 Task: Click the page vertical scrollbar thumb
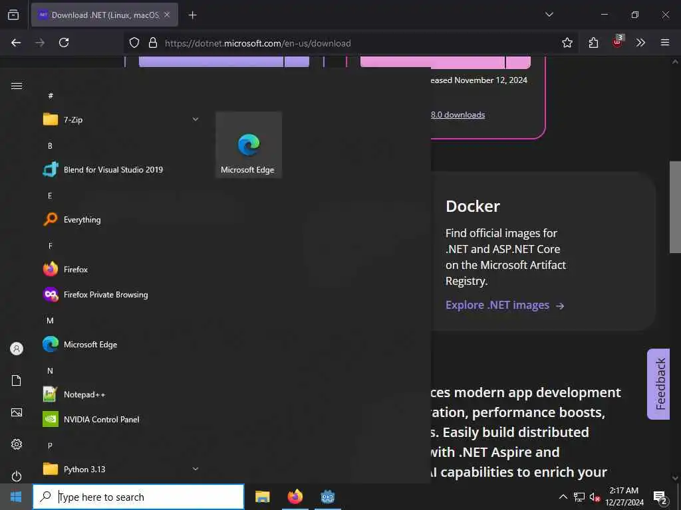tap(674, 207)
